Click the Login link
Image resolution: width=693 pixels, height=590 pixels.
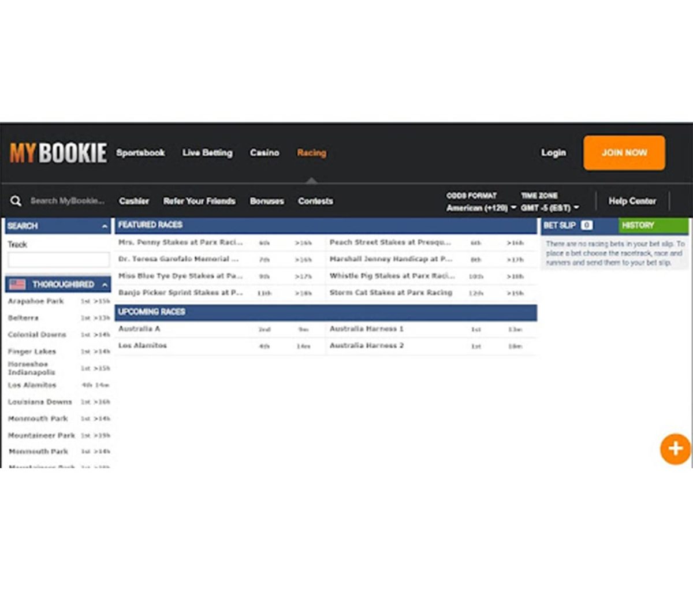click(553, 152)
